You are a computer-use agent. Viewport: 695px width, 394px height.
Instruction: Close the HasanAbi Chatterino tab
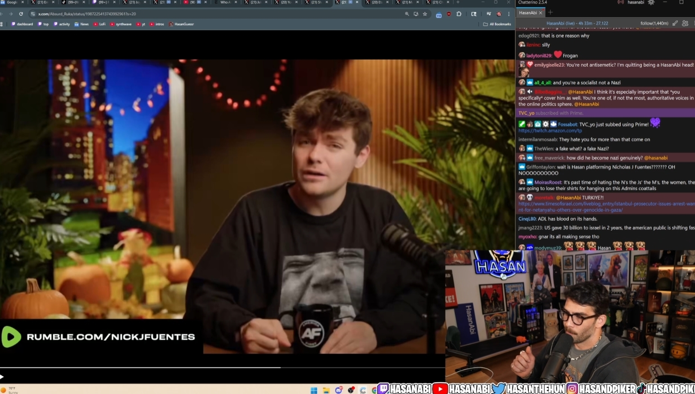540,13
